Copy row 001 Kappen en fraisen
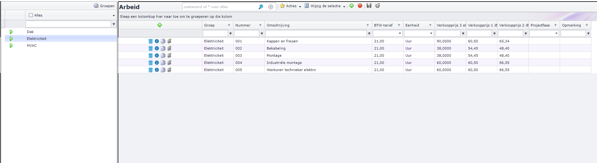The height and width of the screenshot is (163, 597). (x=163, y=41)
